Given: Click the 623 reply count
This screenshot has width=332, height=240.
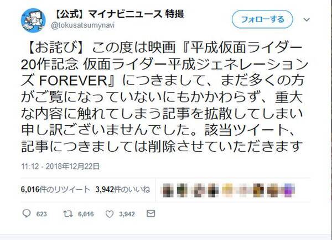Looking at the screenshot, I should click(41, 214).
